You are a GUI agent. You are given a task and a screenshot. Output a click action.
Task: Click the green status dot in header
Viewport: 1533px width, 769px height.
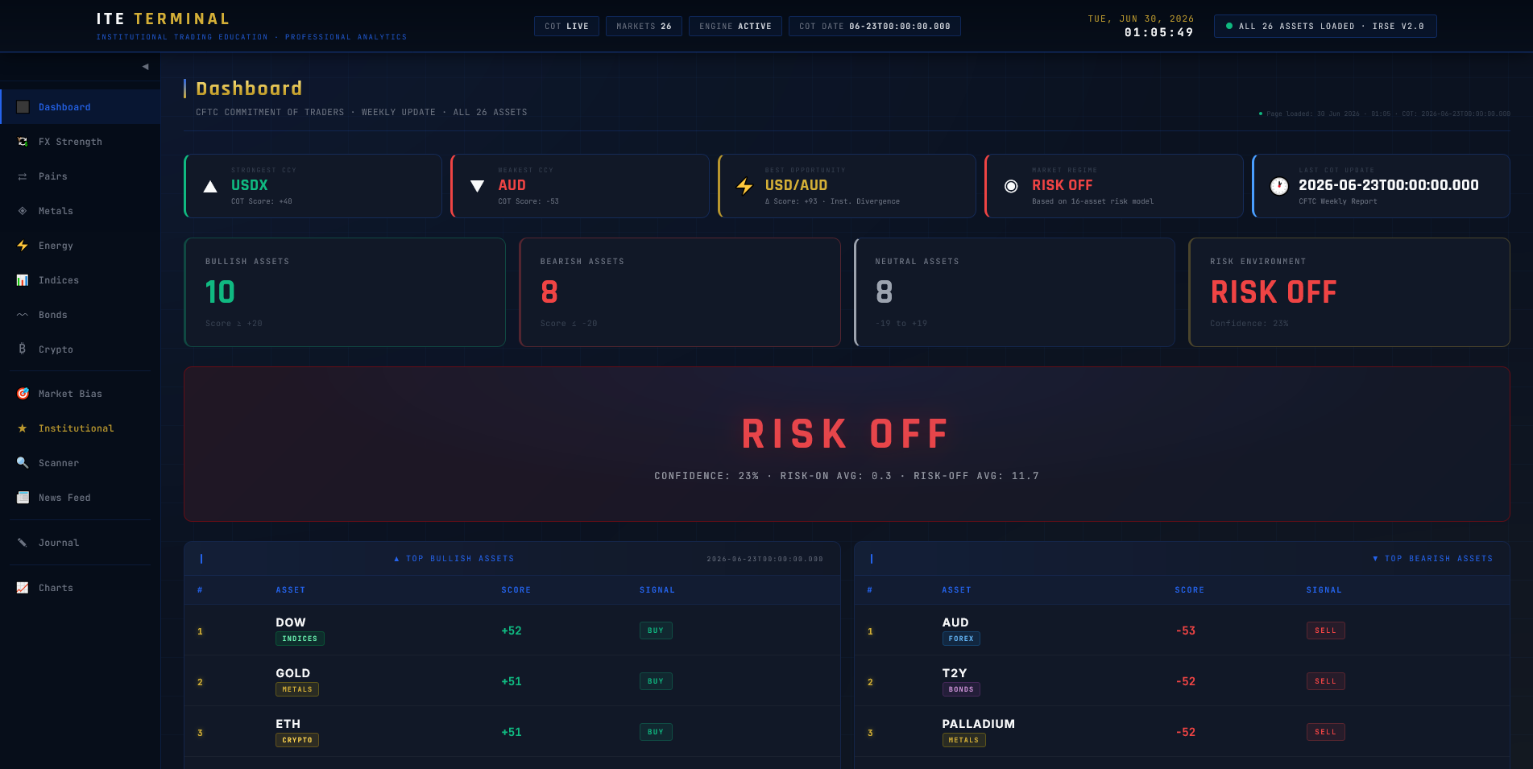[1229, 27]
